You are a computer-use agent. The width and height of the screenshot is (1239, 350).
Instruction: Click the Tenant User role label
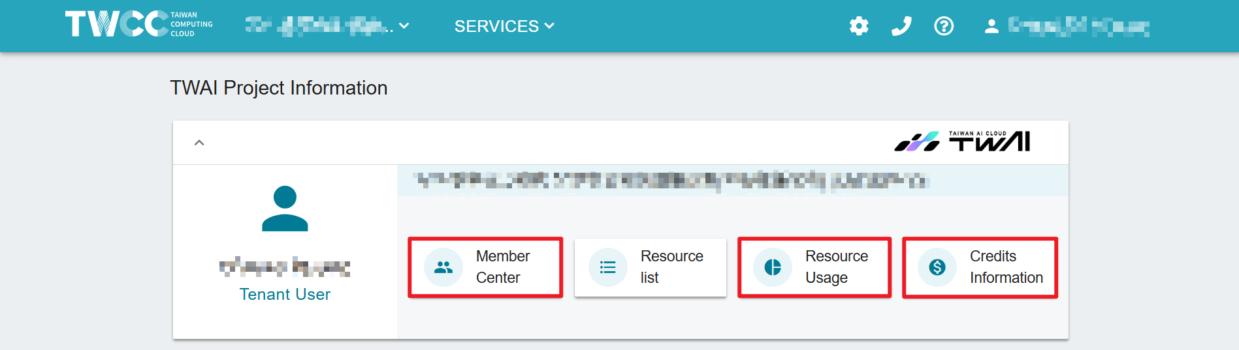pyautogui.click(x=285, y=295)
